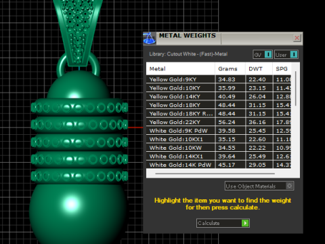The image size is (325, 244).
Task: Sort by the Grams column header
Action: pos(230,68)
